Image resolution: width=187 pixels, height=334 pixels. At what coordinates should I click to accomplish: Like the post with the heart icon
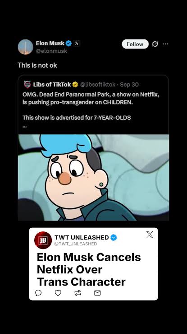[58, 293]
